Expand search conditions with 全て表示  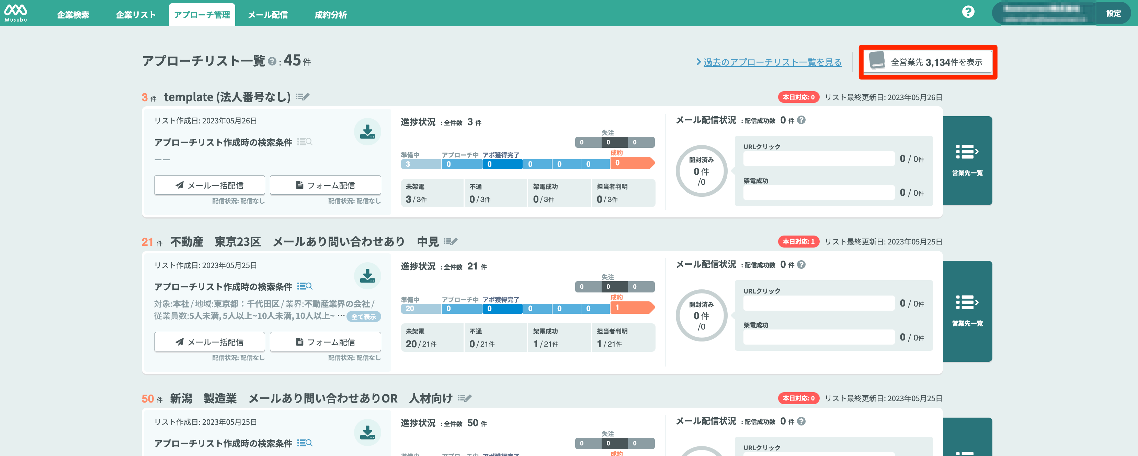364,316
